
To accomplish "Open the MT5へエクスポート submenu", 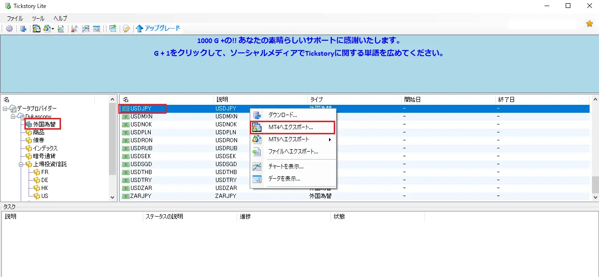I will point(293,139).
